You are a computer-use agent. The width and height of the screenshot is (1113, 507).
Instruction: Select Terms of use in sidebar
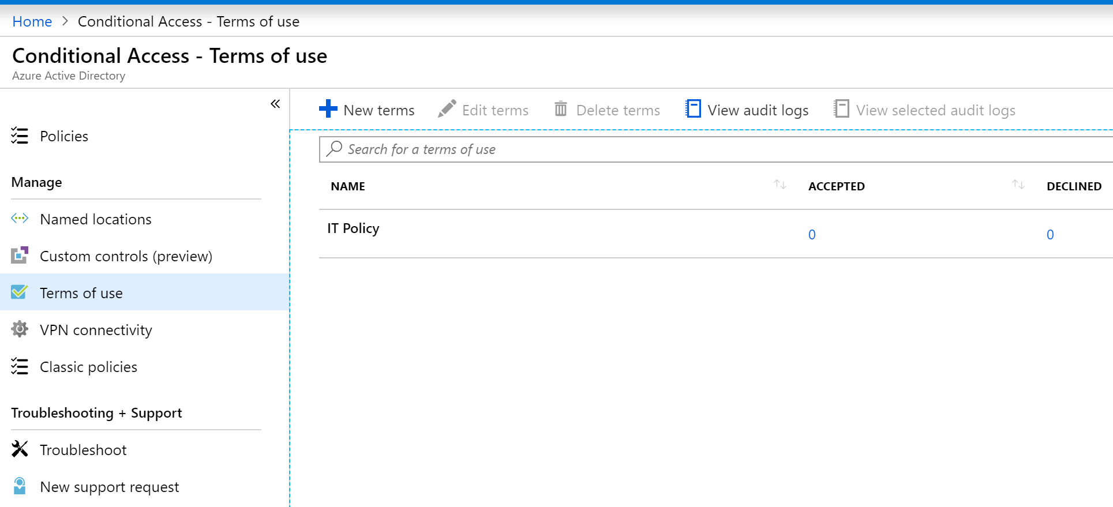81,293
